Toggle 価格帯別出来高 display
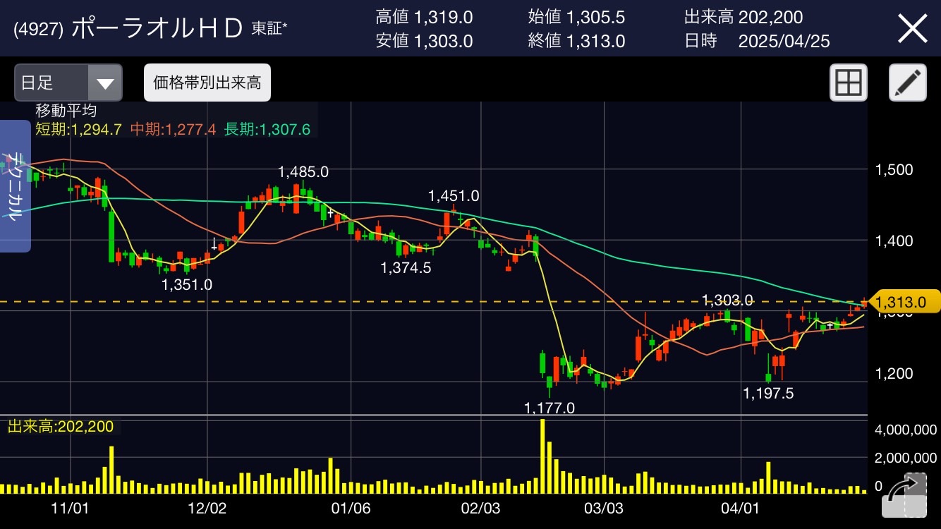 click(x=207, y=83)
